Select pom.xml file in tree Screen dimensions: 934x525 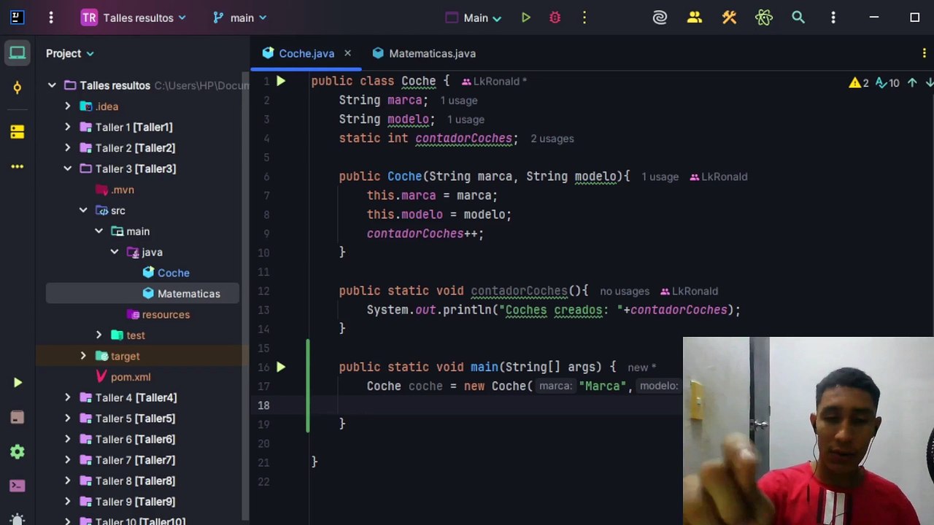coord(131,377)
